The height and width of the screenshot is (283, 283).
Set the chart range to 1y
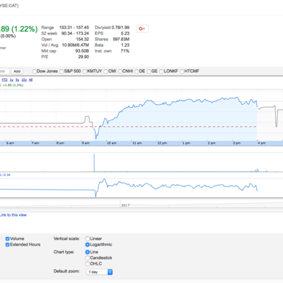(11, 80)
